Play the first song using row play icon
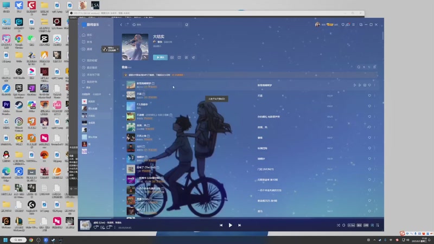The height and width of the screenshot is (244, 434). pos(355,85)
